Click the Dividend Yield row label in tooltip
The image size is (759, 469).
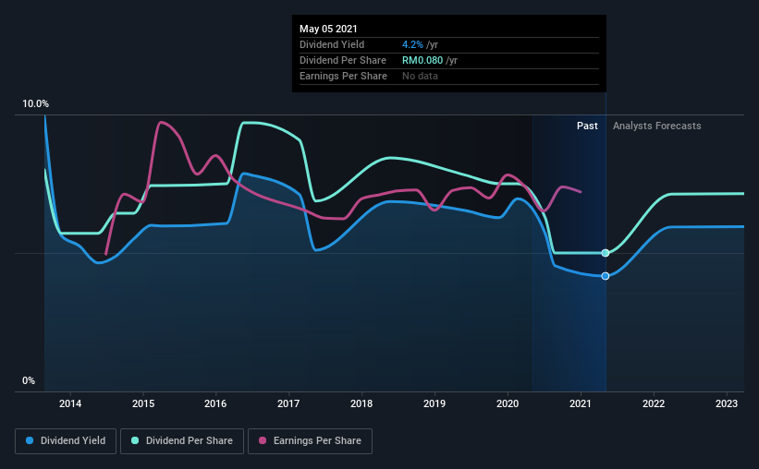tap(332, 44)
